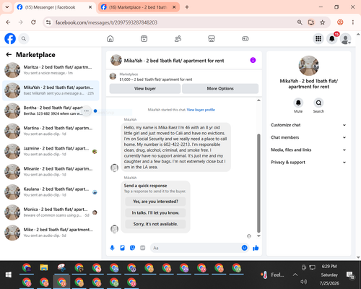Choose a sticker icon in composer
This screenshot has height=289, width=361.
(x=132, y=248)
